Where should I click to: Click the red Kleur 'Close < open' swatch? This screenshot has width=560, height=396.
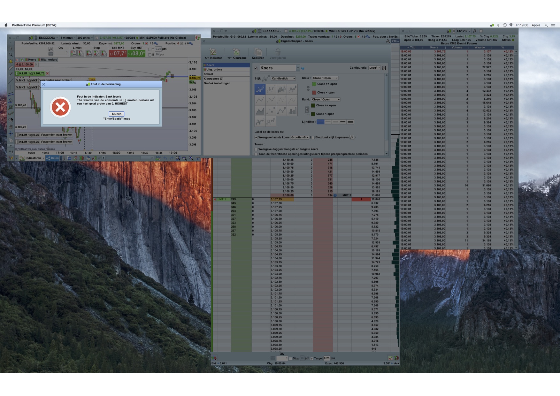point(314,93)
